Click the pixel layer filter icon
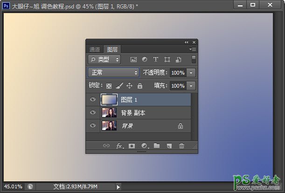Screen dimensions: 285x193 point(133,60)
